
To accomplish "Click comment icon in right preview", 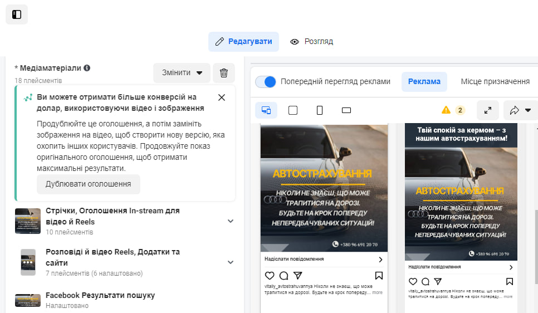I will (425, 281).
